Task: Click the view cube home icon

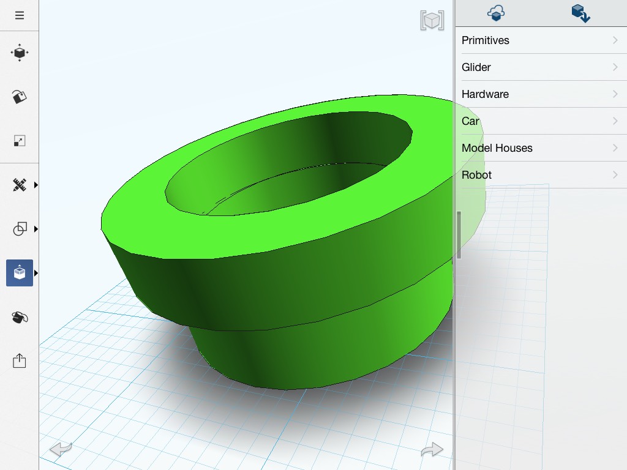Action: coord(432,20)
